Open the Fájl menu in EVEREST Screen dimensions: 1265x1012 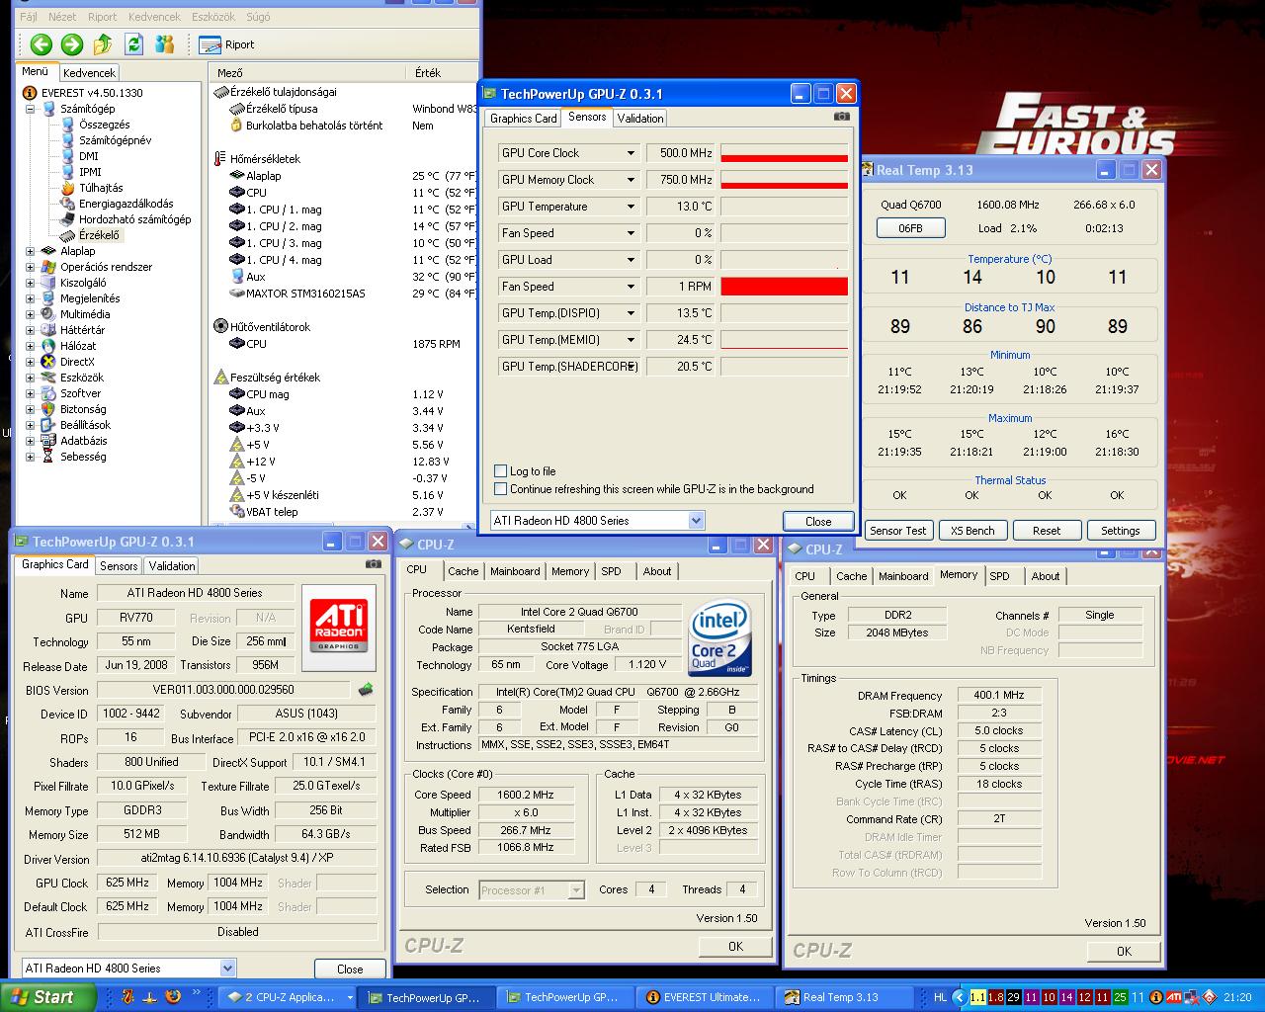click(29, 17)
